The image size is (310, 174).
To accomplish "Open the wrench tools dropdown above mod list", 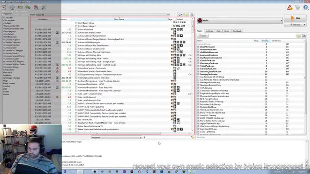I will click(x=180, y=14).
